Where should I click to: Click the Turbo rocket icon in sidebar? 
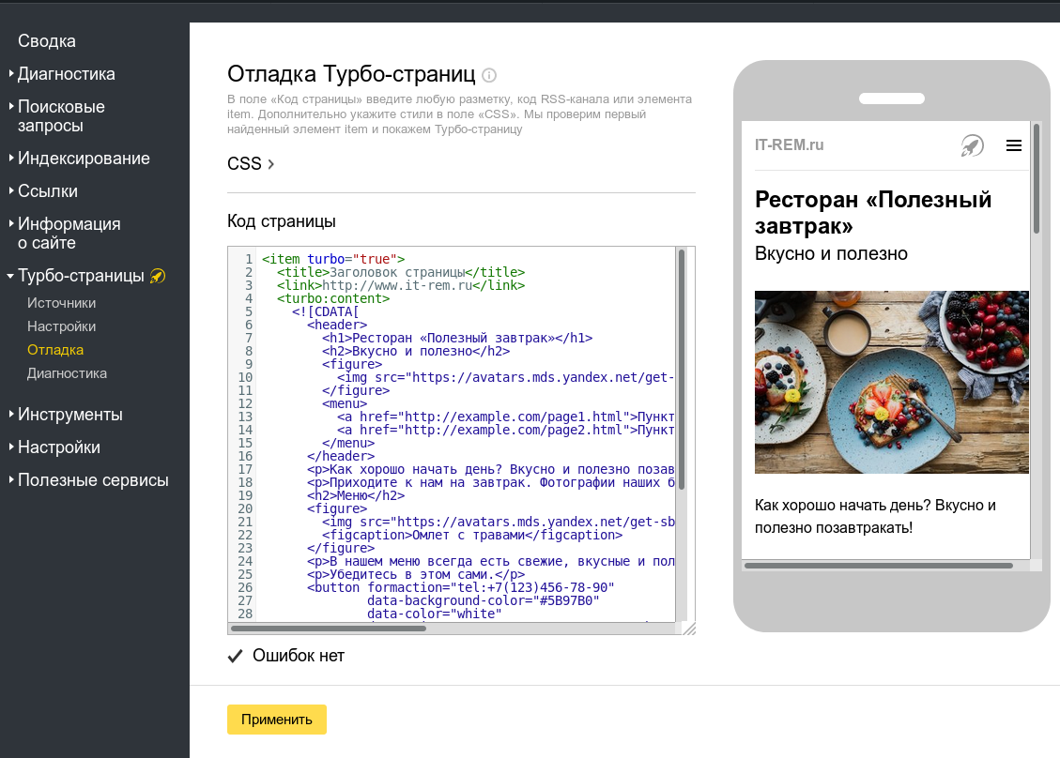coord(158,276)
